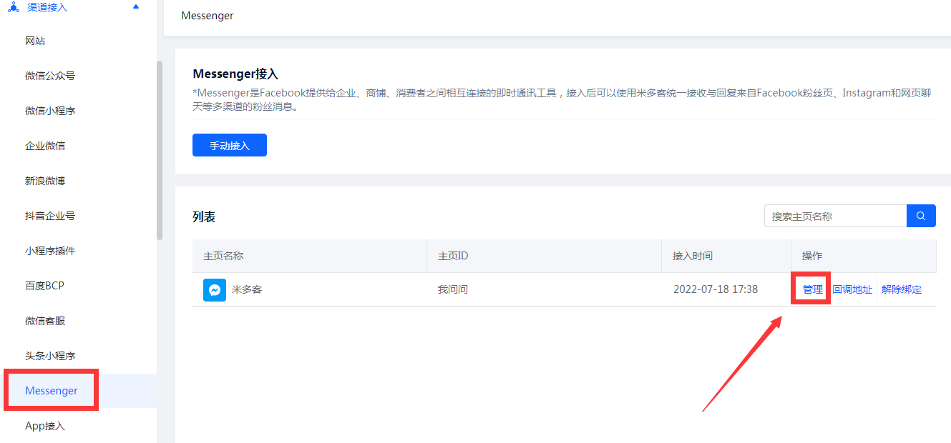The image size is (951, 443).
Task: Click the sidebar vertical scrollbar
Action: coord(160,150)
